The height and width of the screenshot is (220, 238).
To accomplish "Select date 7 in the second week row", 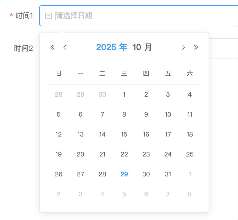I will point(102,114).
